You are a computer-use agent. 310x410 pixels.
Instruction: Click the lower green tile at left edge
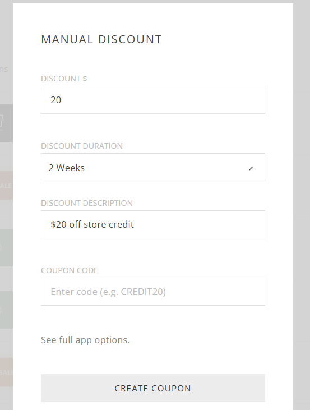point(6,310)
